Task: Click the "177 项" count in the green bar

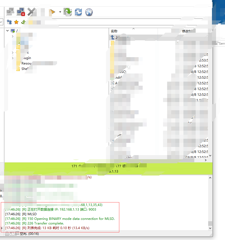Action: [121, 166]
